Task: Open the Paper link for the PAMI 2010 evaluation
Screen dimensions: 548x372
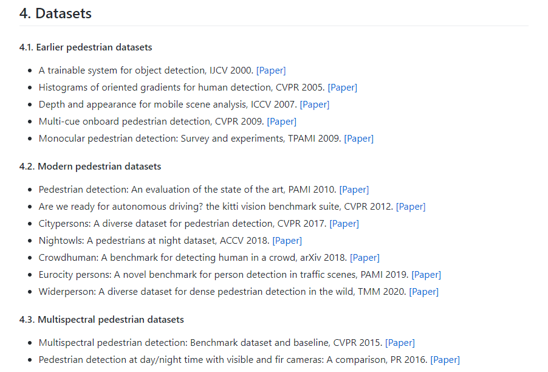Action: (x=354, y=190)
